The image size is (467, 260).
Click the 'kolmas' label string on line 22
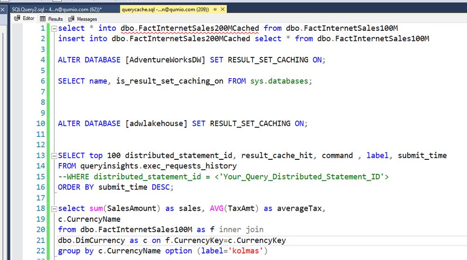(246, 251)
